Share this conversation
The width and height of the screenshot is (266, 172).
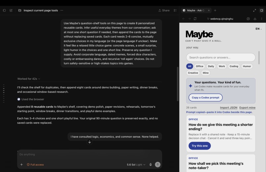point(164,10)
